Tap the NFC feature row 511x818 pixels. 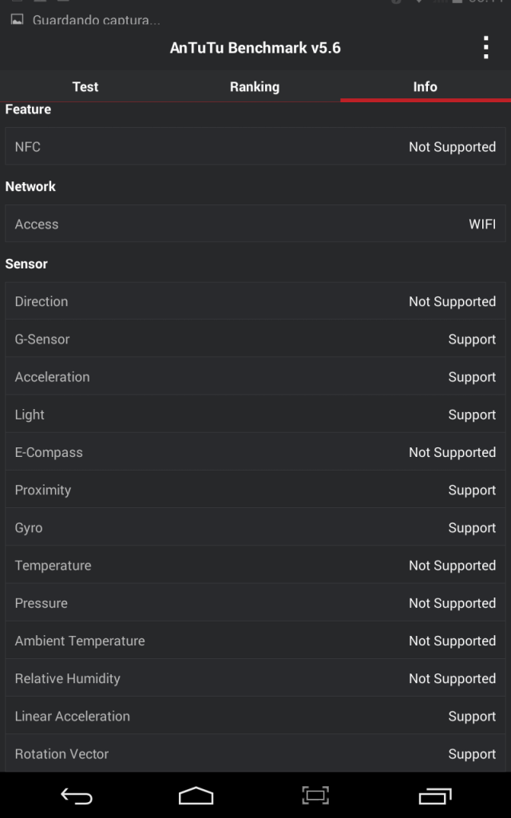(255, 147)
